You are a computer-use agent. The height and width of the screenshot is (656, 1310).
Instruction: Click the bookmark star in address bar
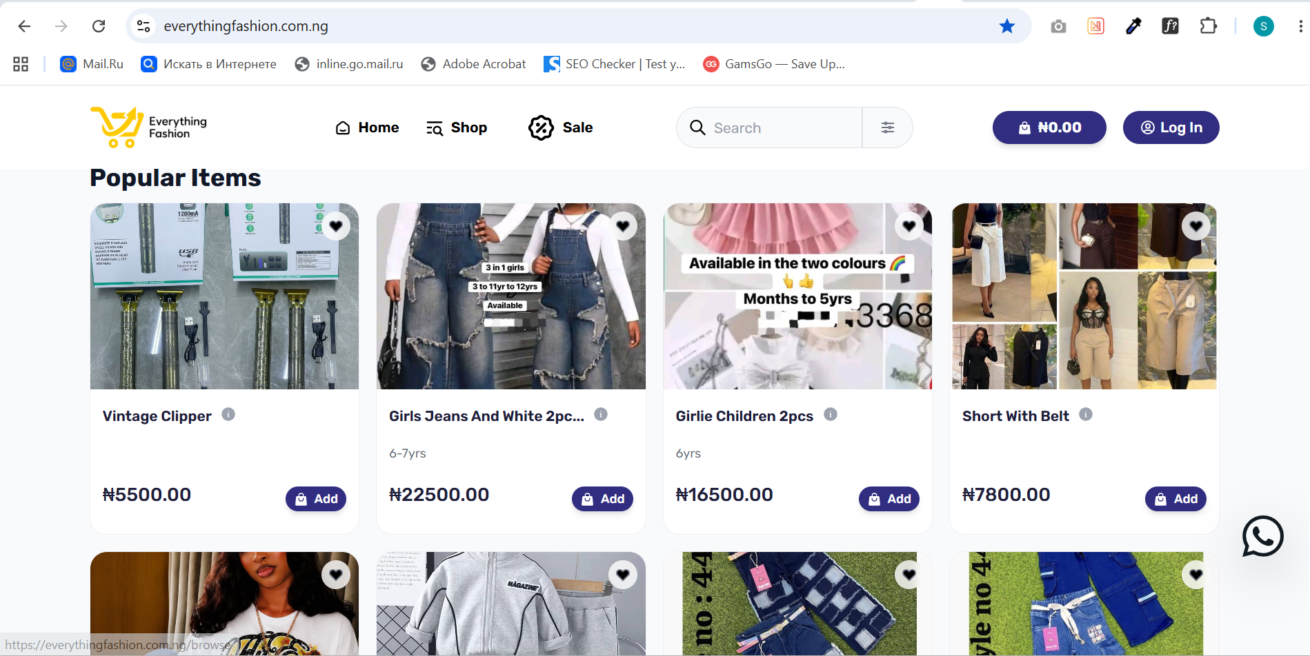click(1007, 26)
